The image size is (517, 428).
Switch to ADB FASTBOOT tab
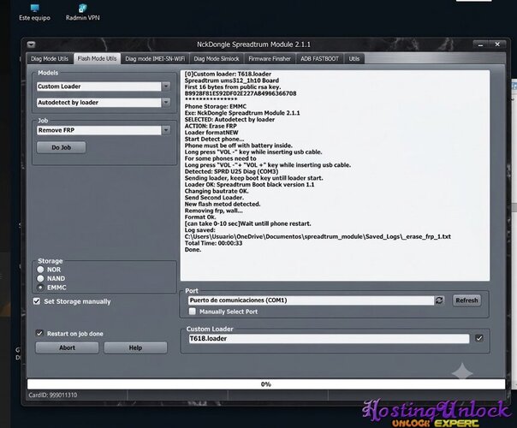[319, 59]
